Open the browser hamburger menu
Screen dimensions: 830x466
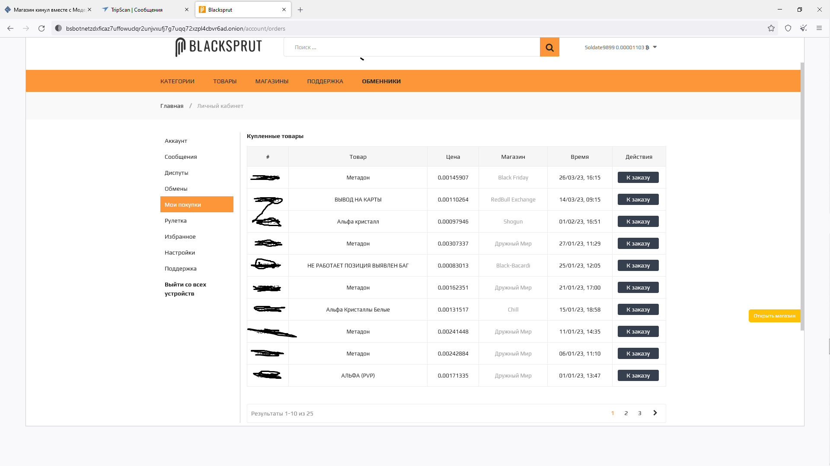point(819,28)
